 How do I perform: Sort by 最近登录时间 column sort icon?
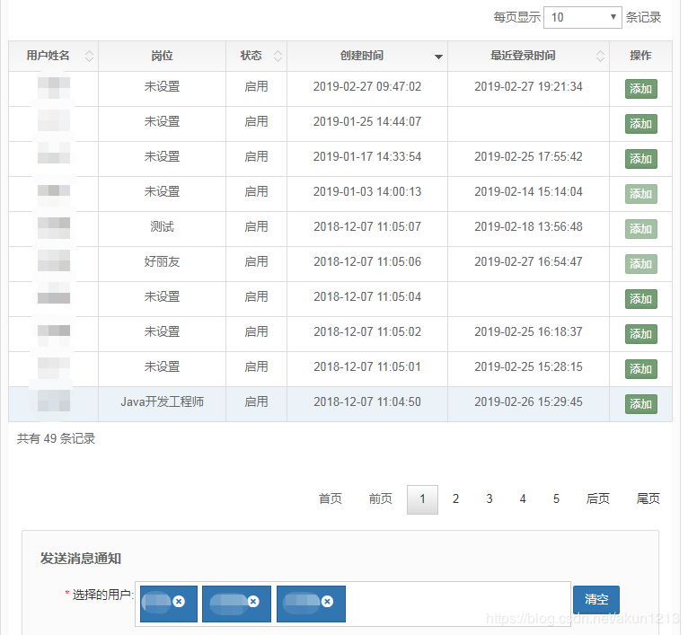pyautogui.click(x=600, y=57)
